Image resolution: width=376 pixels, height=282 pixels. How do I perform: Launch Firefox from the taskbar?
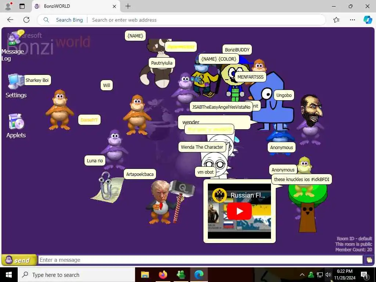163,275
